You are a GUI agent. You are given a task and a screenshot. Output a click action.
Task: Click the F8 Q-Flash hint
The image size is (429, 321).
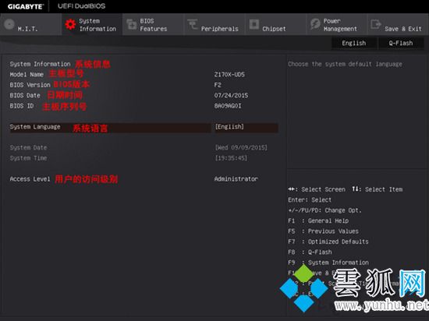(x=310, y=252)
